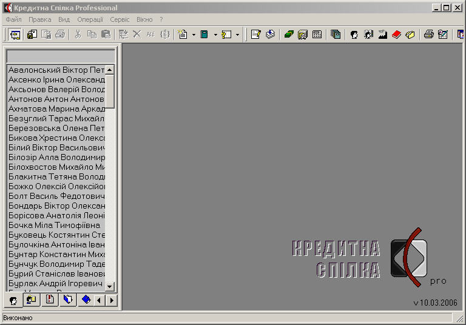Open the Вид menu

[64, 19]
